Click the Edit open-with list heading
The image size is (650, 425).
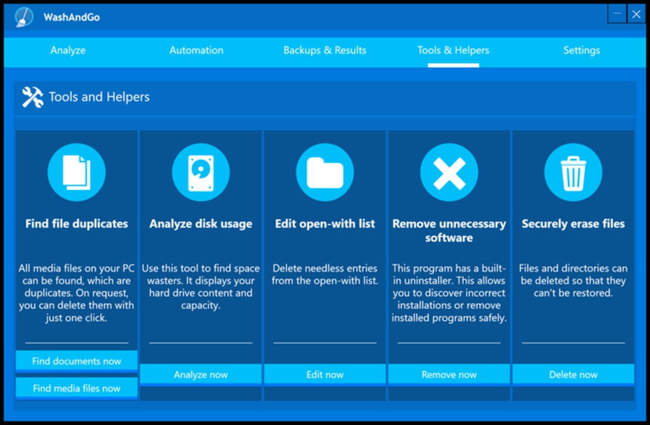[x=325, y=224]
